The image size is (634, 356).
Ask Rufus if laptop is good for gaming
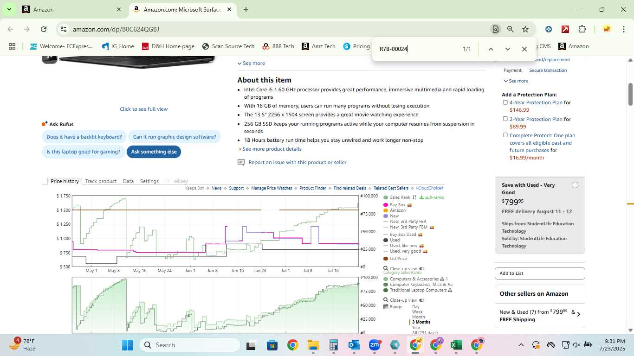(x=83, y=152)
